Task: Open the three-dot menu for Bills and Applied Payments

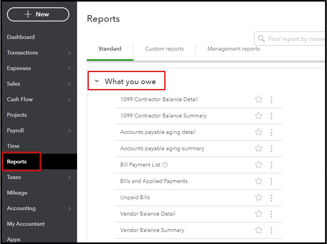Action: pyautogui.click(x=271, y=181)
